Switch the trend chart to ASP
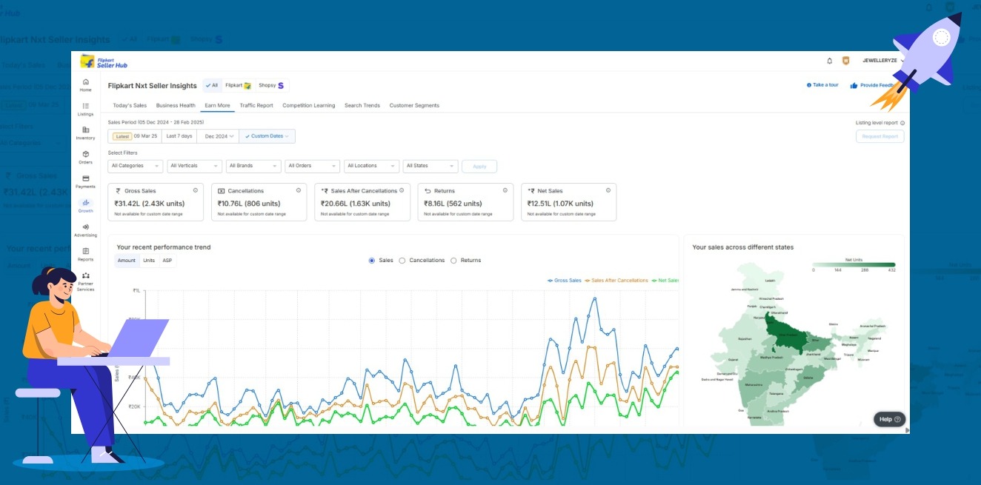981x485 pixels. (167, 261)
